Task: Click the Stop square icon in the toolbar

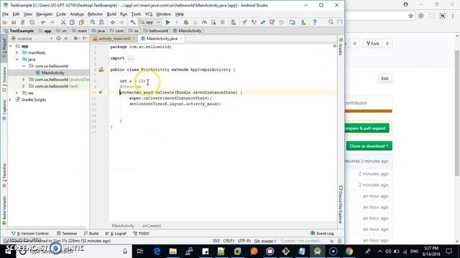Action: point(223,22)
